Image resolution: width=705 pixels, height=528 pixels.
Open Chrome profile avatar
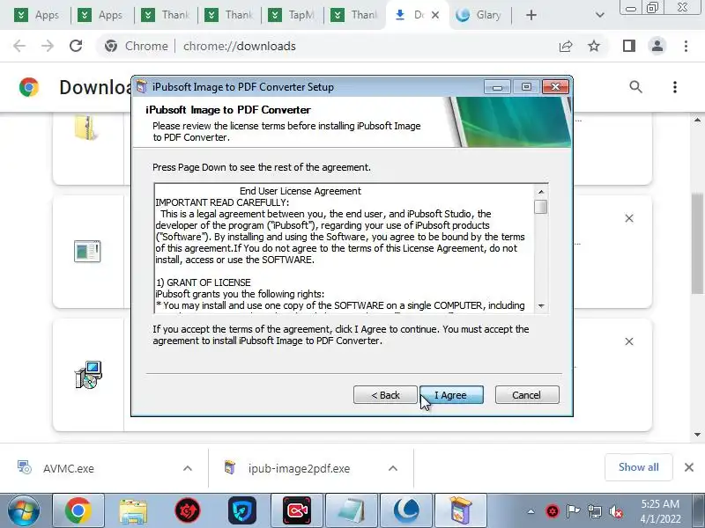pyautogui.click(x=657, y=46)
